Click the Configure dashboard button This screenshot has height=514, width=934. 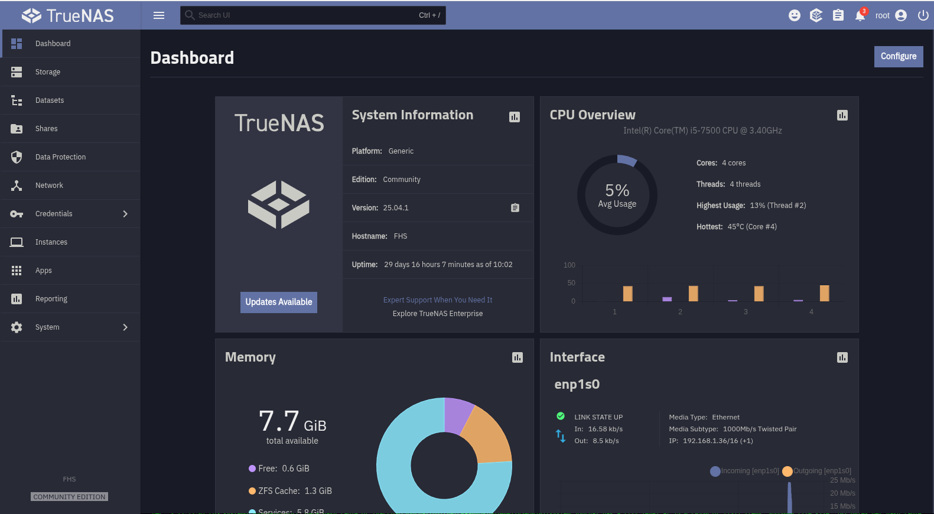coord(899,57)
